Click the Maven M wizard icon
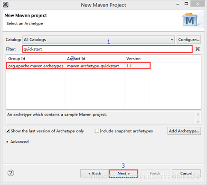 click(190, 20)
